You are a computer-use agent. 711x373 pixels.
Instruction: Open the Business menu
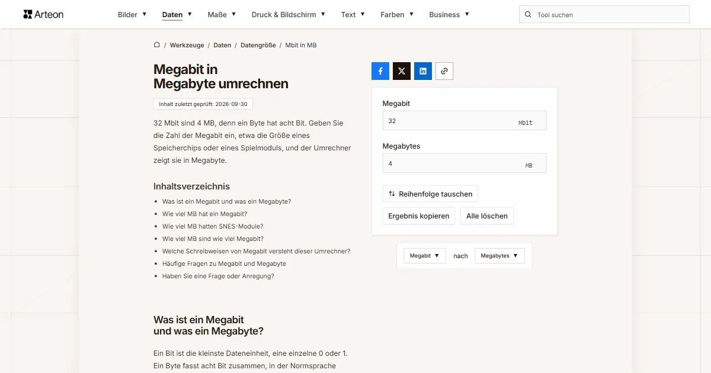pyautogui.click(x=449, y=14)
